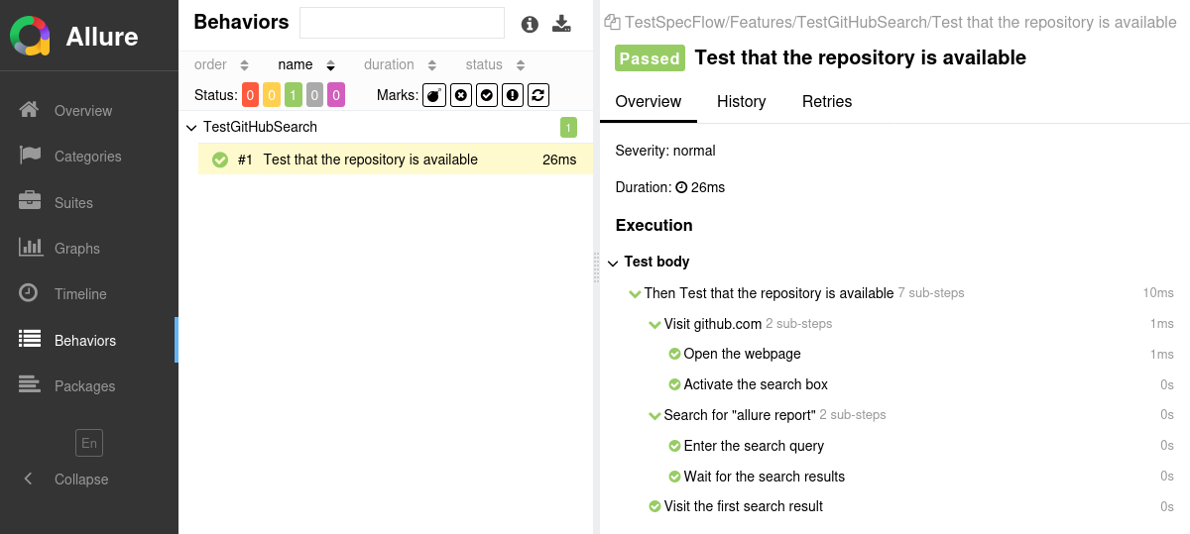This screenshot has width=1190, height=534.
Task: Click the Collapse sidebar label
Action: [81, 480]
